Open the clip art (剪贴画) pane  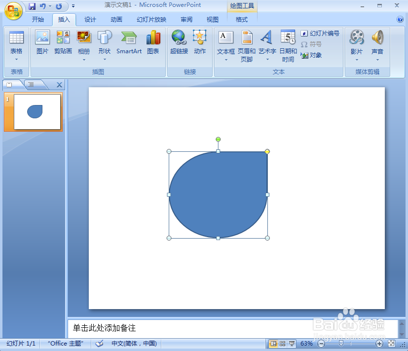pyautogui.click(x=63, y=42)
